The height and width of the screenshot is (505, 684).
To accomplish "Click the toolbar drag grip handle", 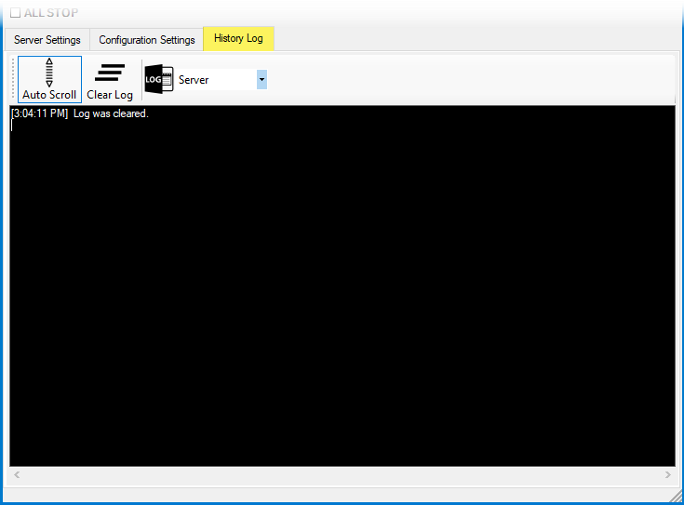I will [x=13, y=79].
